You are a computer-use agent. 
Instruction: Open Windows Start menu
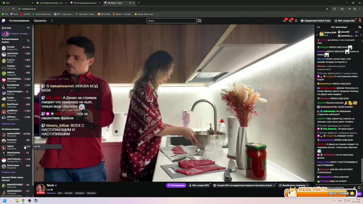5,201
